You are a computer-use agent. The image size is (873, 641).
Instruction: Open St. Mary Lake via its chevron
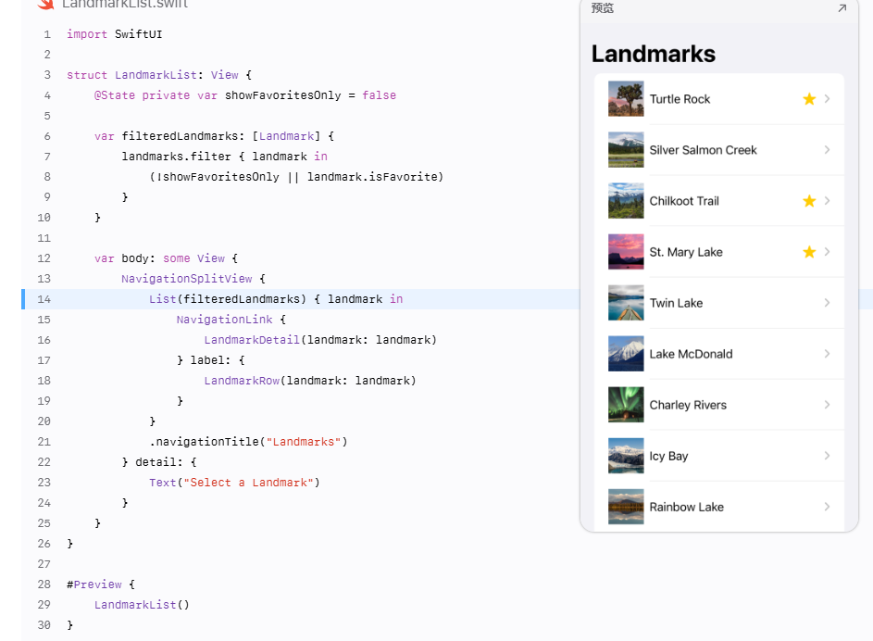tap(828, 252)
